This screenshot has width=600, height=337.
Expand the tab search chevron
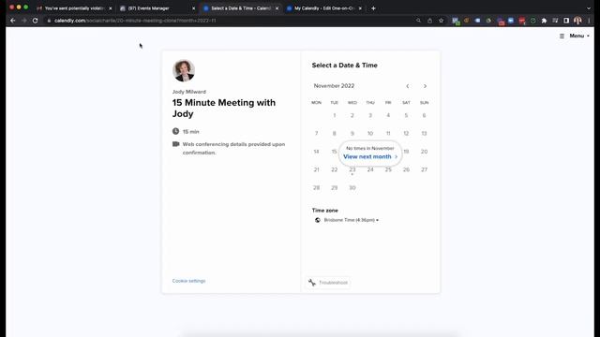[589, 8]
